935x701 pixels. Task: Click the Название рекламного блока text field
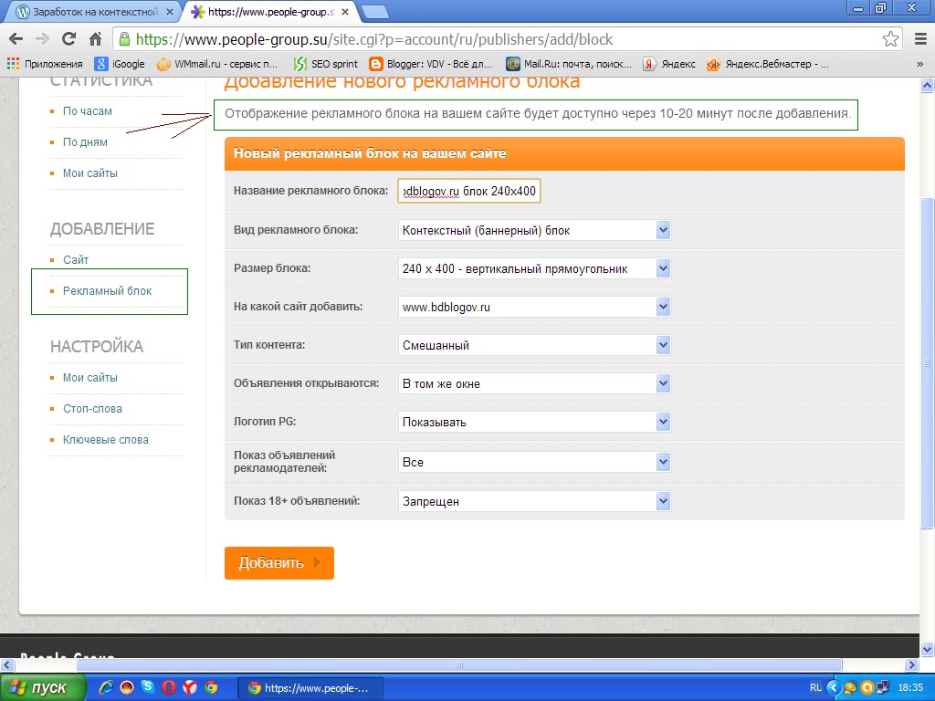click(468, 191)
